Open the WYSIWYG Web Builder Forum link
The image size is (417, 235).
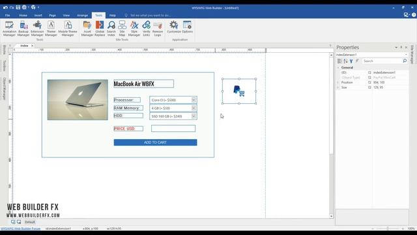tap(21, 228)
